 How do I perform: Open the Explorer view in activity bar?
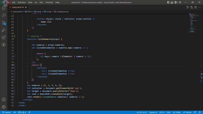tap(3, 8)
